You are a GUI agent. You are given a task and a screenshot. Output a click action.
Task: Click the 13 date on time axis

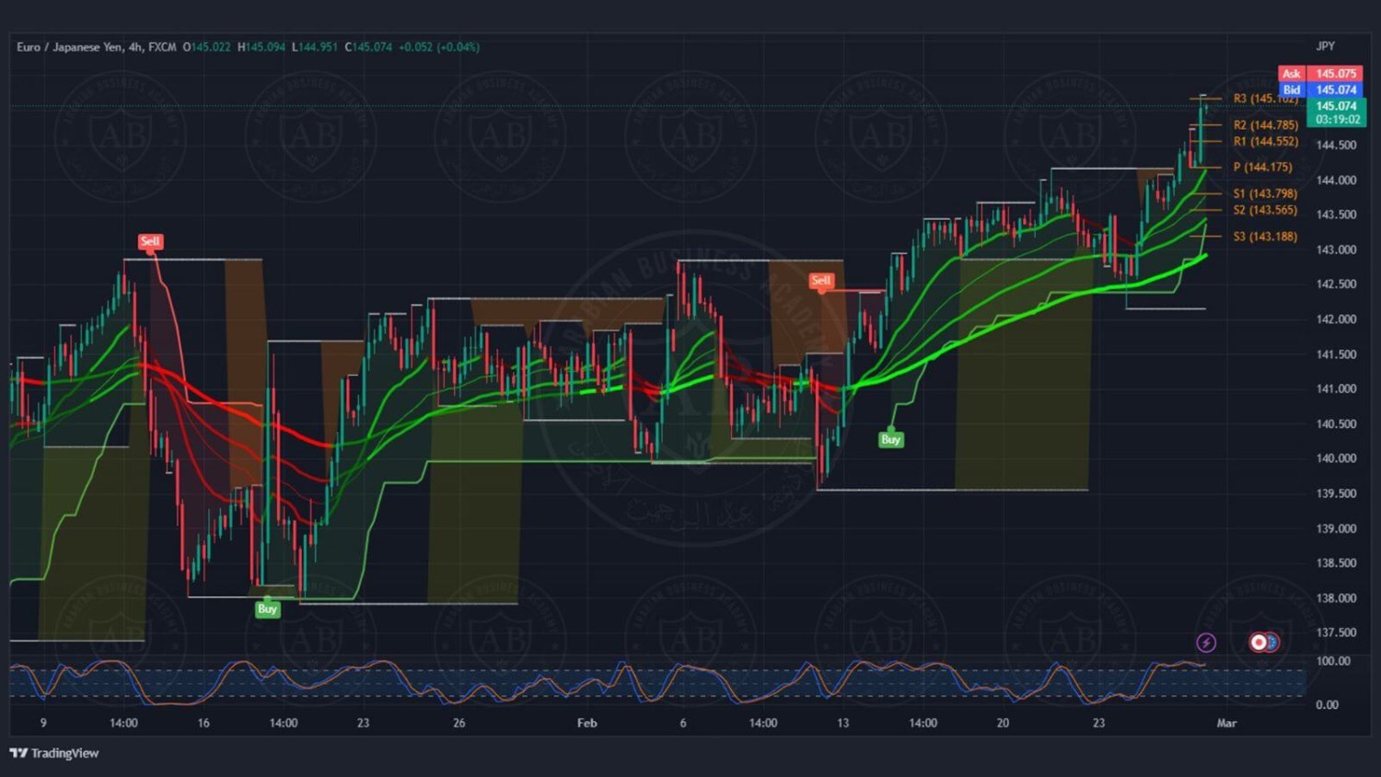(x=842, y=724)
